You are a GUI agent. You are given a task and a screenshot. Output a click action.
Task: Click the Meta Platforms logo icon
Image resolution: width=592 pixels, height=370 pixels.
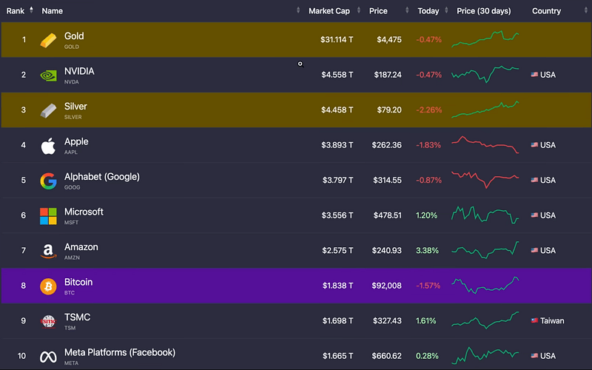[x=48, y=357]
